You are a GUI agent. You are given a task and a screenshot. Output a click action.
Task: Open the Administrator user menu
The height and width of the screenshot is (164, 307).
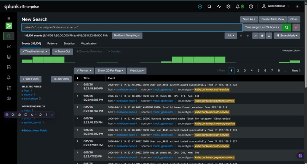click(275, 6)
